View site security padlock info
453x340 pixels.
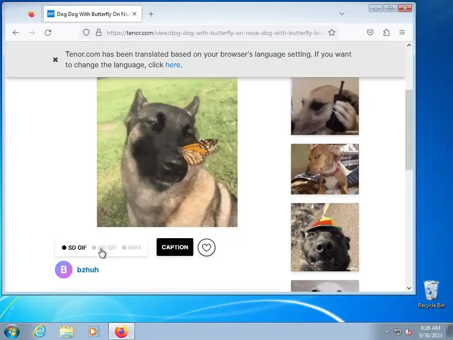(x=99, y=32)
